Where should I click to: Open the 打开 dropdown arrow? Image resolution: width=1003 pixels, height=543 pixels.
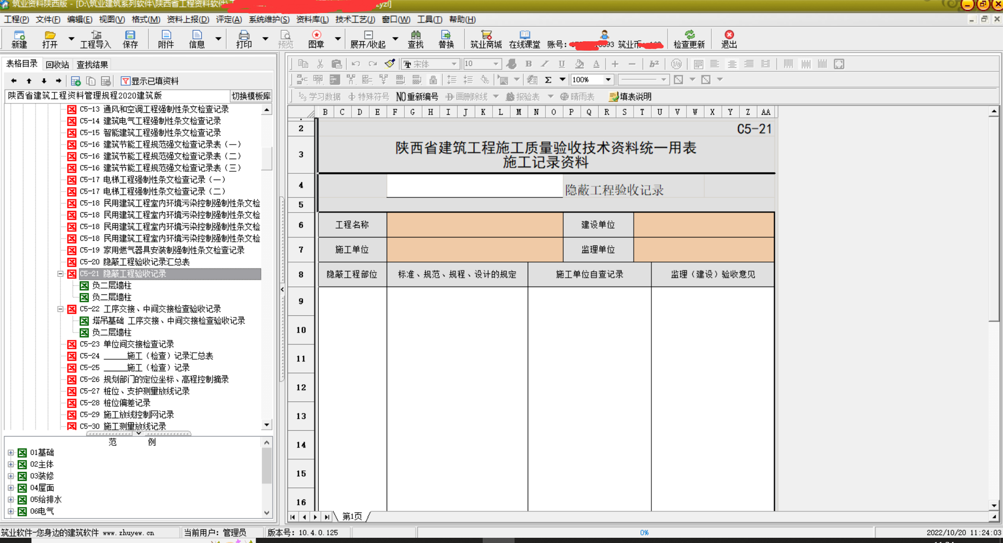pos(71,39)
